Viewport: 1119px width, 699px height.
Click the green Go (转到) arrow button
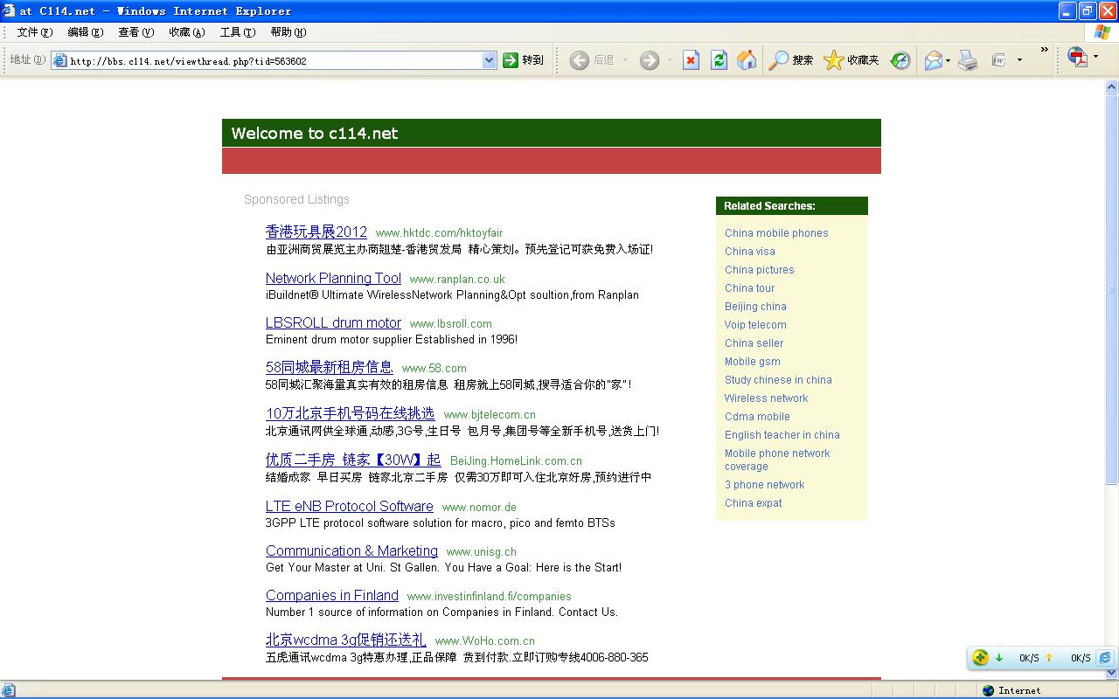(523, 60)
